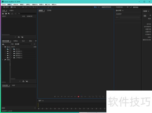Switch to the 标记 tab

[x=23, y=41]
